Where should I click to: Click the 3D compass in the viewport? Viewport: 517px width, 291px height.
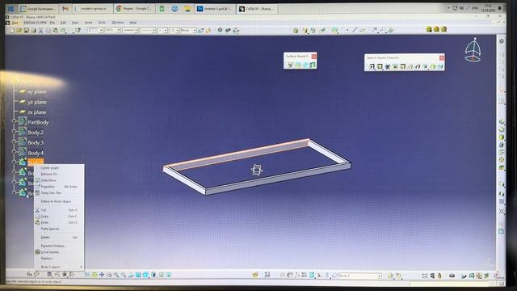coord(473,50)
